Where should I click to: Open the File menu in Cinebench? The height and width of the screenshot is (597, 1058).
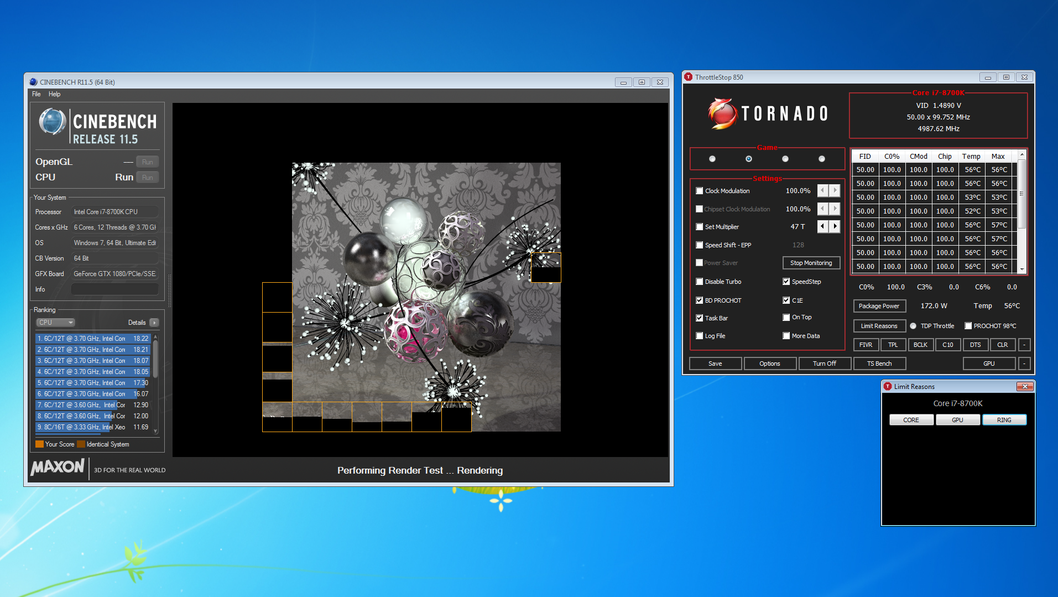(x=37, y=94)
